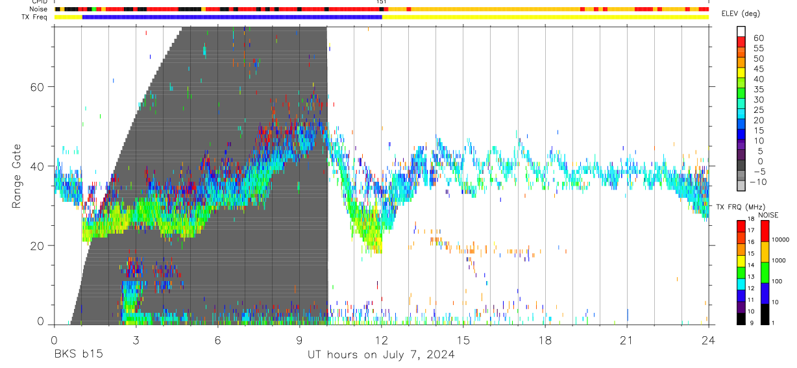This screenshot has height=368, width=797.
Task: Click the '9' tick label on the UT hours axis
Action: (x=299, y=341)
